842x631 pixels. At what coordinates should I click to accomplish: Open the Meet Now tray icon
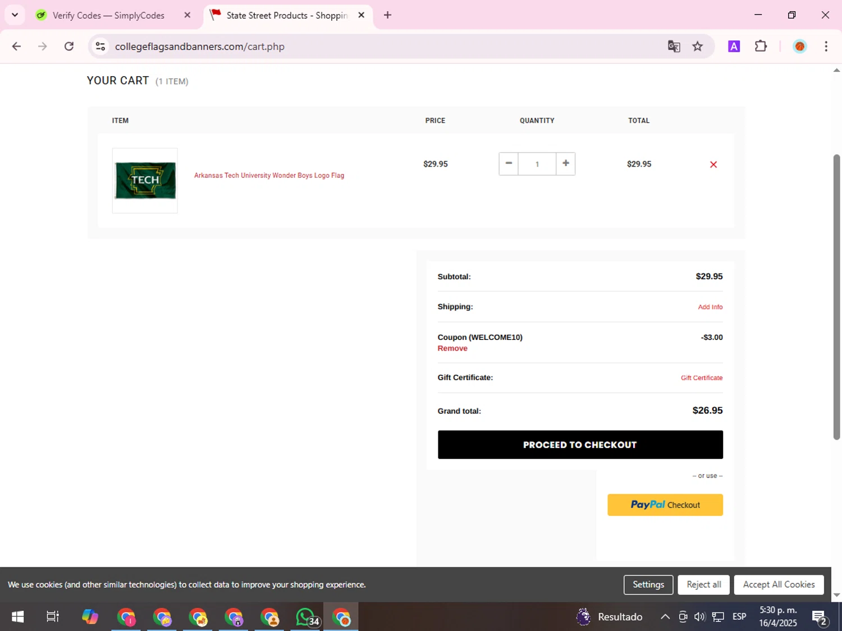tap(683, 617)
